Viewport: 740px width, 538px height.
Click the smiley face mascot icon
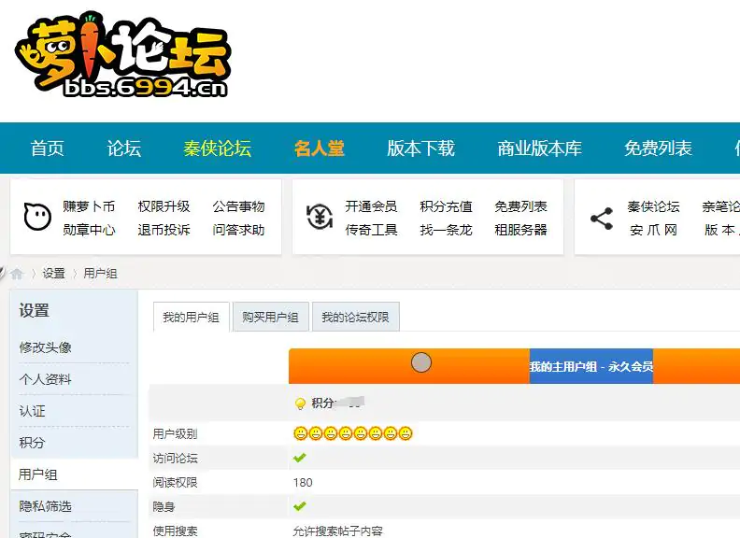click(37, 217)
